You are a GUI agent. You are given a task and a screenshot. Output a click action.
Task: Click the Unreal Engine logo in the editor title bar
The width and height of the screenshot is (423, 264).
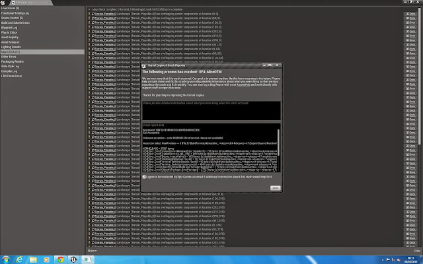point(3,3)
